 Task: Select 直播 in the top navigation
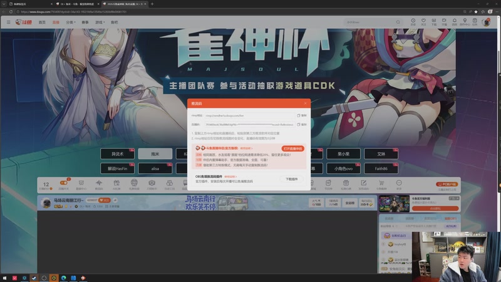point(56,23)
